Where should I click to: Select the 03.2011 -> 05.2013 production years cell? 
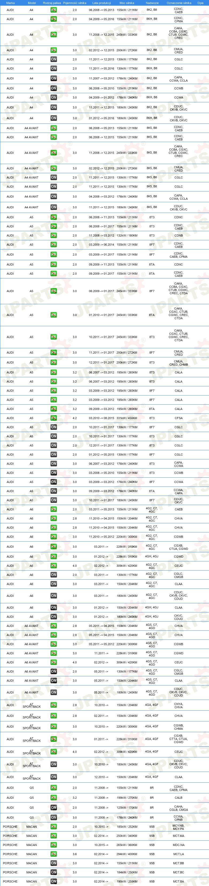pos(101,509)
